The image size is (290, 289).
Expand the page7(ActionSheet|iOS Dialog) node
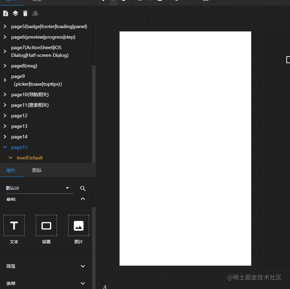pos(5,51)
